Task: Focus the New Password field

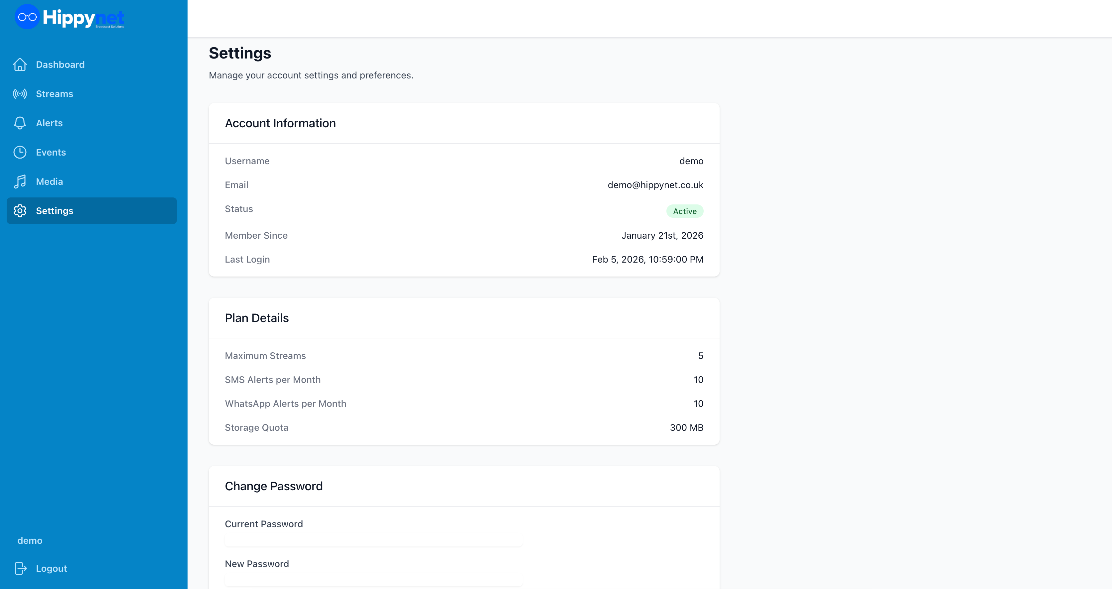Action: (373, 580)
